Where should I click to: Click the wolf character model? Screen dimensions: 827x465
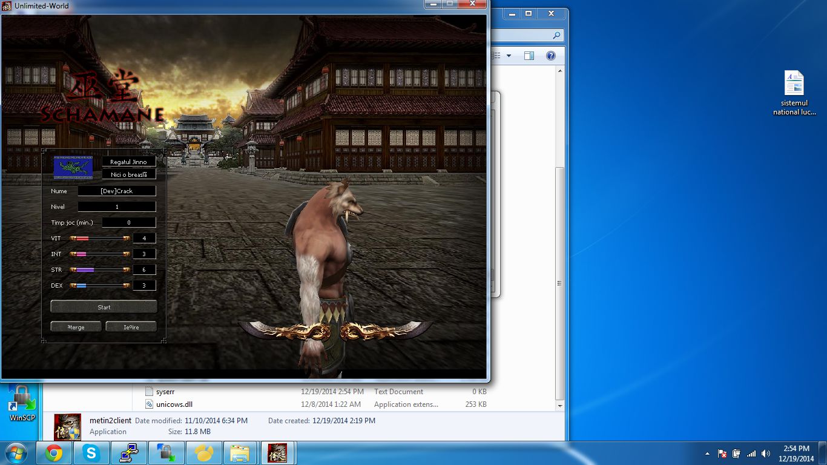[x=327, y=279]
